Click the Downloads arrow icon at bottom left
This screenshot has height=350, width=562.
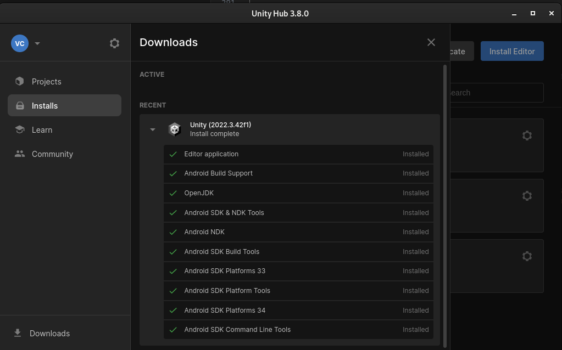[18, 333]
